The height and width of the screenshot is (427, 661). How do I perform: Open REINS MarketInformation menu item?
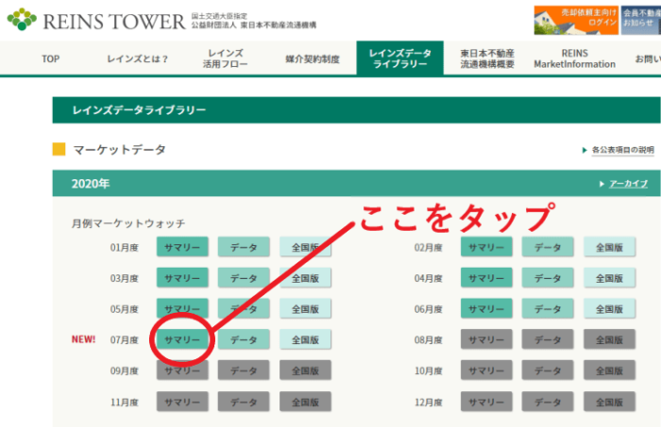tap(574, 58)
